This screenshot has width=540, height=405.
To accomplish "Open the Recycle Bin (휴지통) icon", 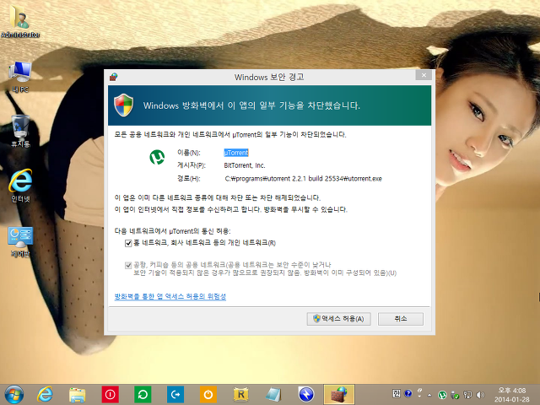I will point(20,132).
